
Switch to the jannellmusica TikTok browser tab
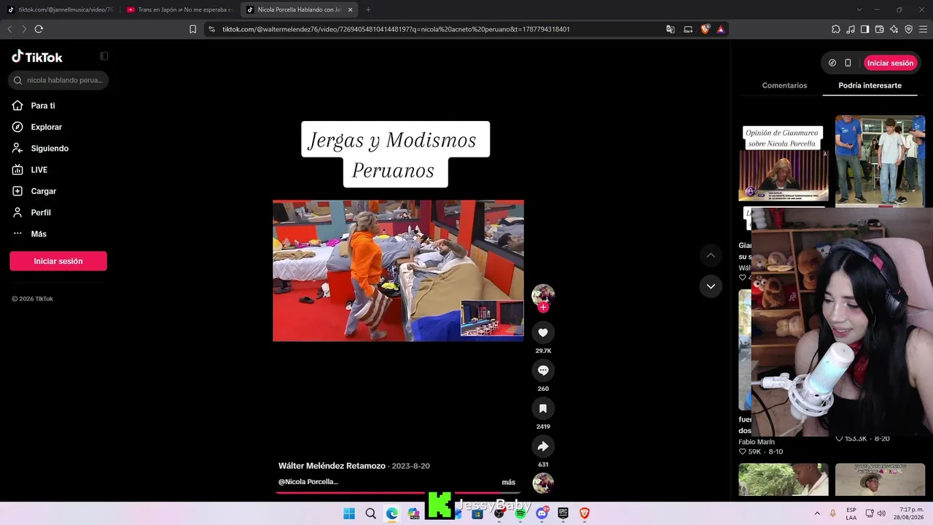[60, 9]
